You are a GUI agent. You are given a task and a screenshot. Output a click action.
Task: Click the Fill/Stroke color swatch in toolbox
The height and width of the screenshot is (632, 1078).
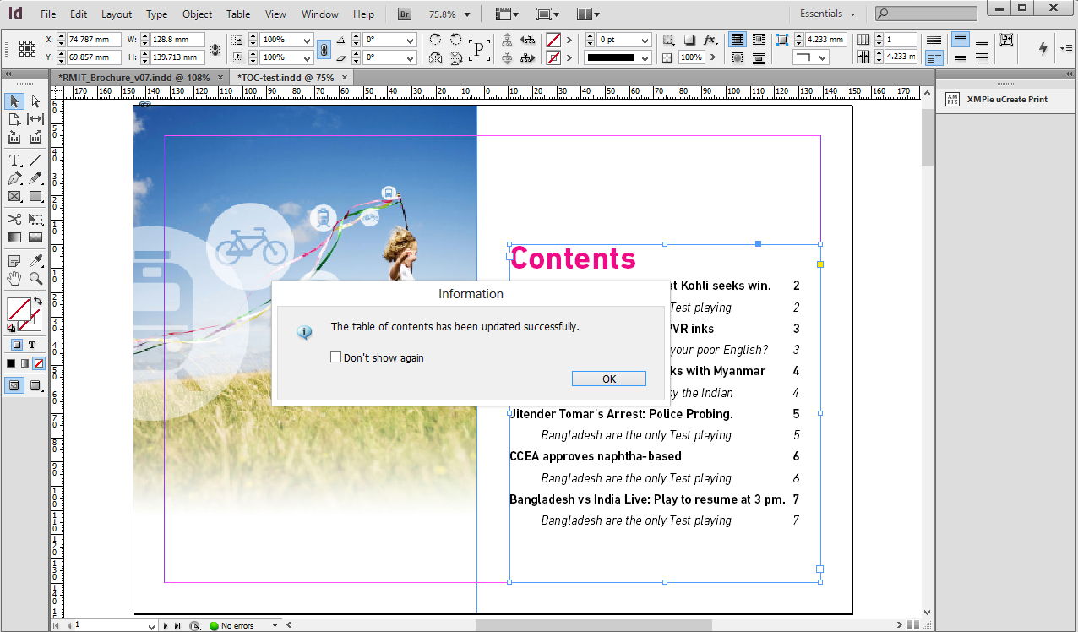tap(19, 309)
